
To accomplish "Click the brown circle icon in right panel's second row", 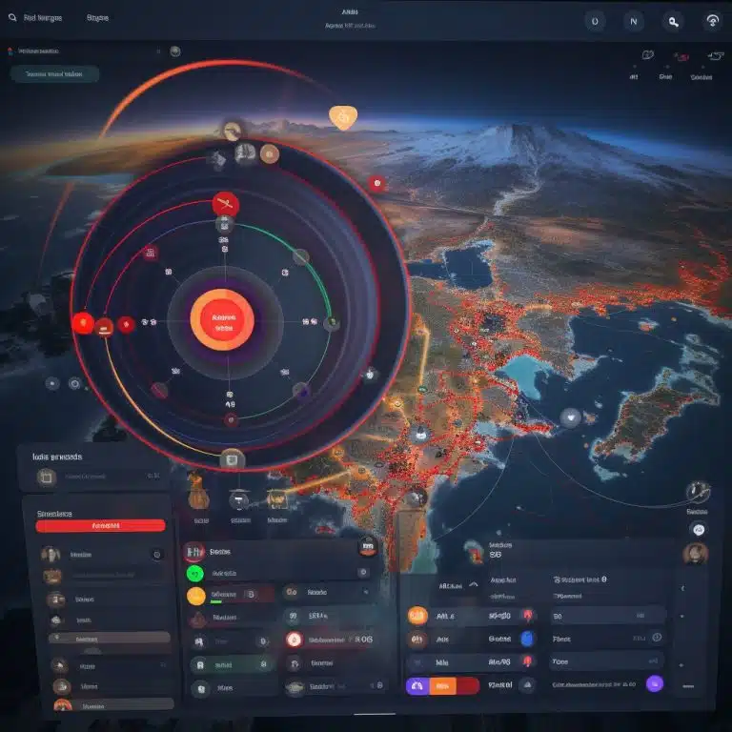I will coord(417,639).
